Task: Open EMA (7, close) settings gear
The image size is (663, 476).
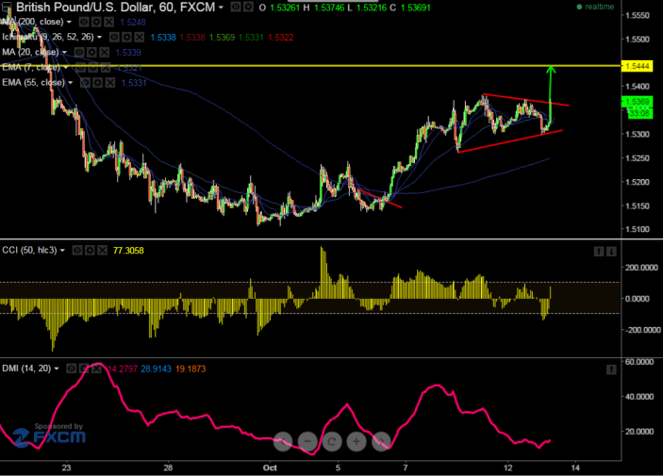Action: [x=93, y=68]
